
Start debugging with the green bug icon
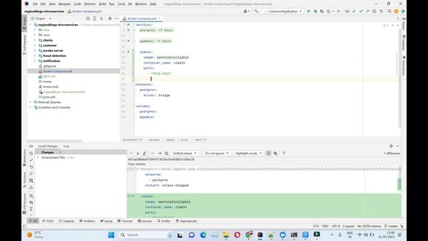[315, 11]
